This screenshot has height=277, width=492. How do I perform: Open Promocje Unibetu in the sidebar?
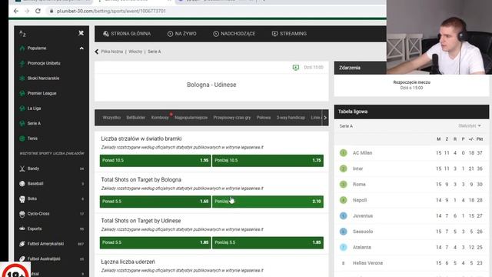pos(44,63)
